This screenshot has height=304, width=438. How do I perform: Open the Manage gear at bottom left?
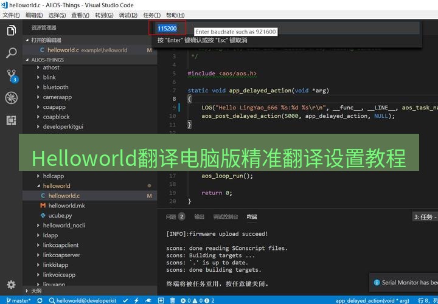[11, 285]
